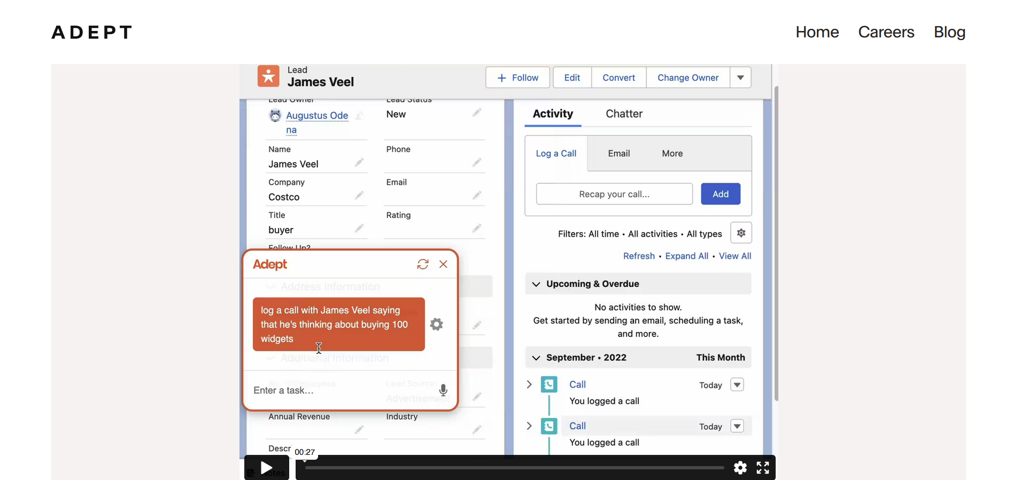Expand the second Call activity row
This screenshot has height=480, width=1013.
[x=529, y=426]
